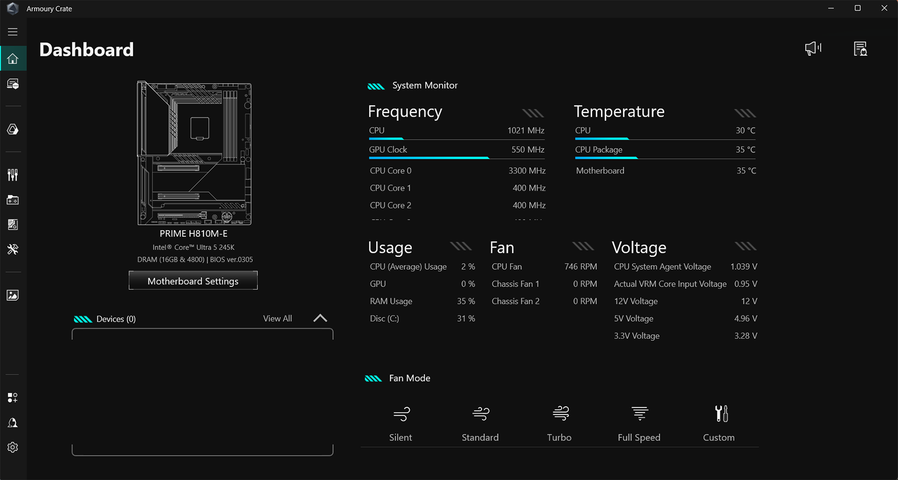Collapse the Devices section chevron

(x=320, y=318)
